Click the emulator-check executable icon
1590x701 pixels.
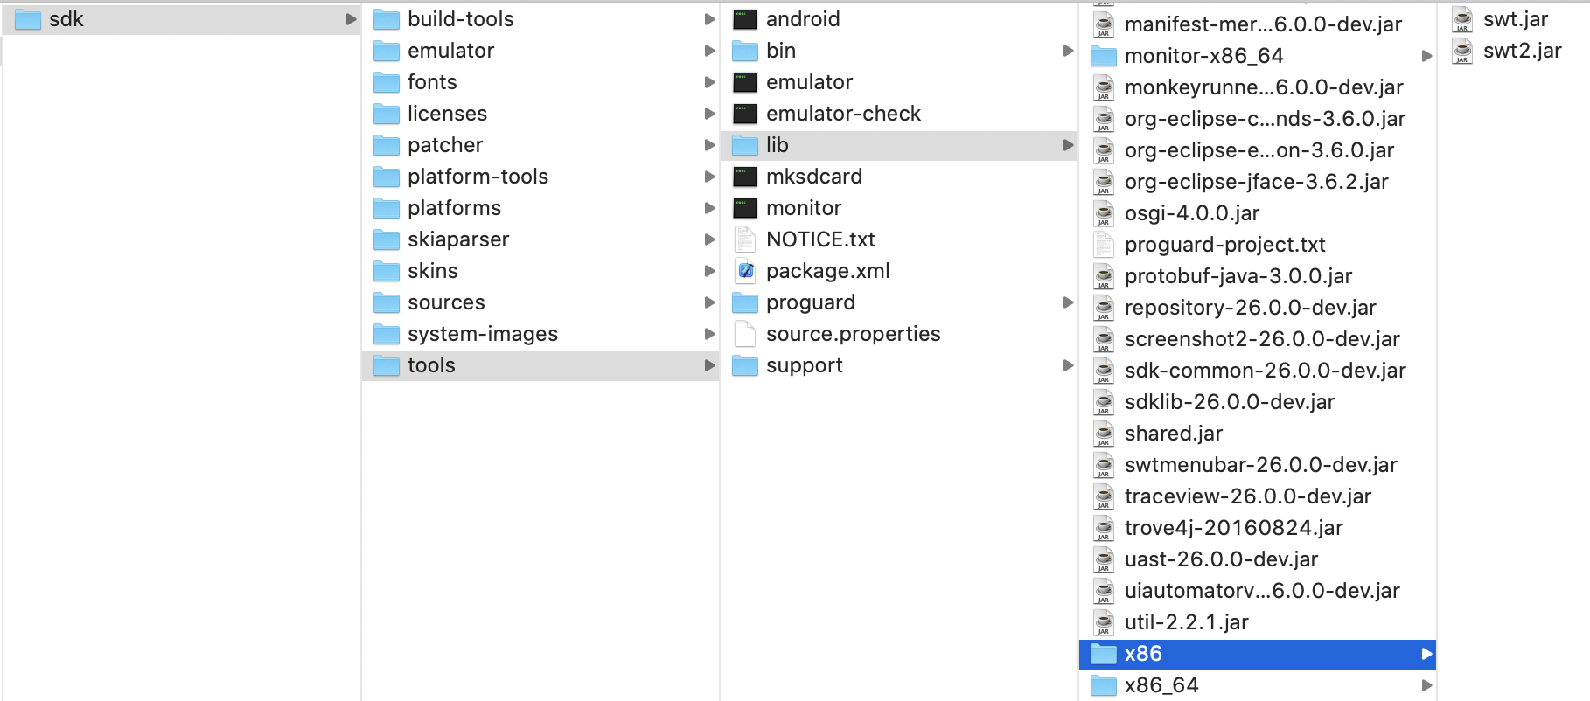(x=745, y=114)
